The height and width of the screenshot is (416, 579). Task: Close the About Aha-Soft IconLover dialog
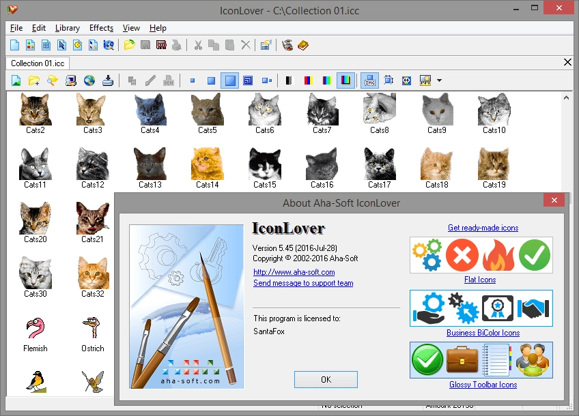coord(554,200)
